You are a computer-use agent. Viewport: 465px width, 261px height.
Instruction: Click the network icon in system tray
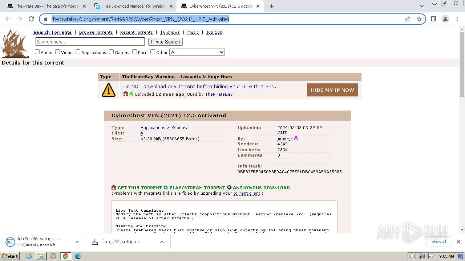[422, 256]
